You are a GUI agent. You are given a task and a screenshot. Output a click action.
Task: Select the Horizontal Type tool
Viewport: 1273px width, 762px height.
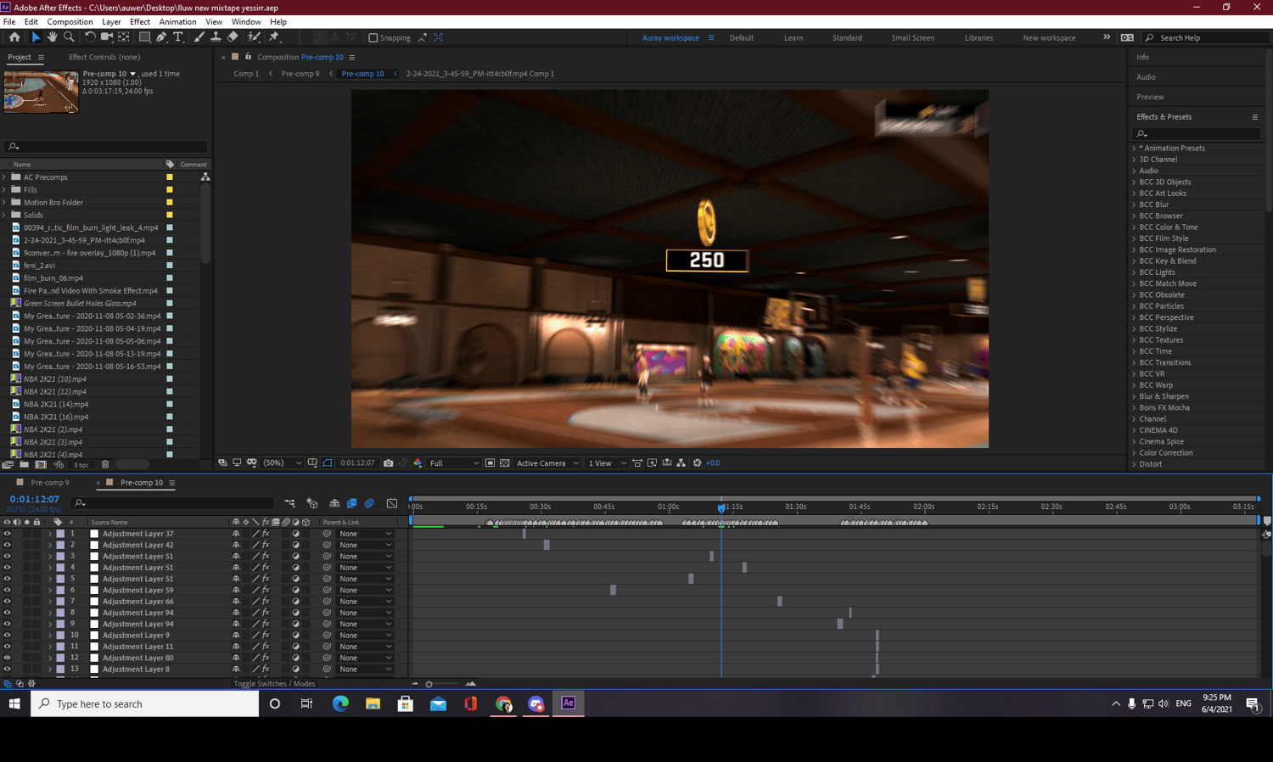pos(178,37)
